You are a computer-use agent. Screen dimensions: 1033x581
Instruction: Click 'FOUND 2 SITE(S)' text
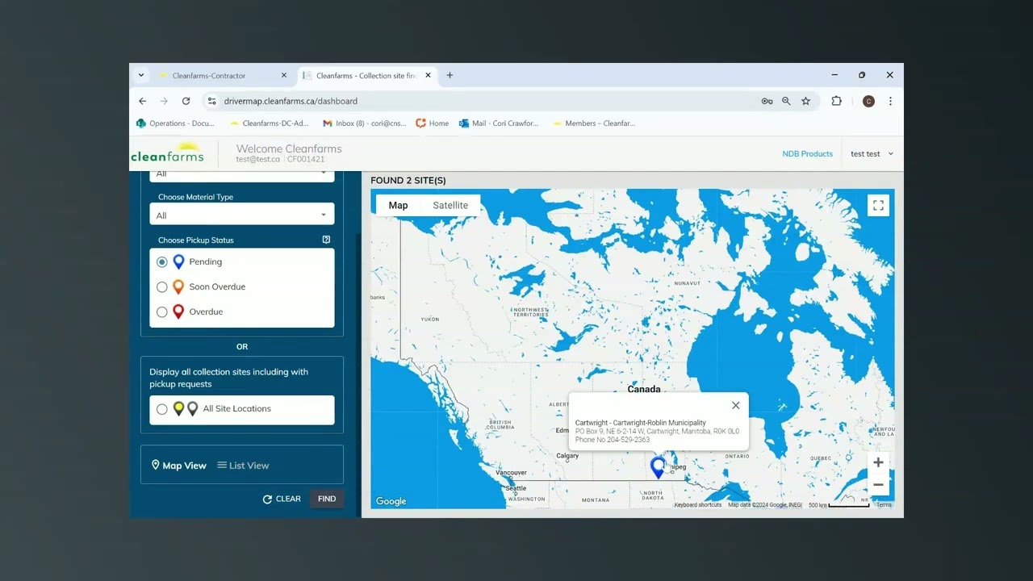click(x=408, y=181)
